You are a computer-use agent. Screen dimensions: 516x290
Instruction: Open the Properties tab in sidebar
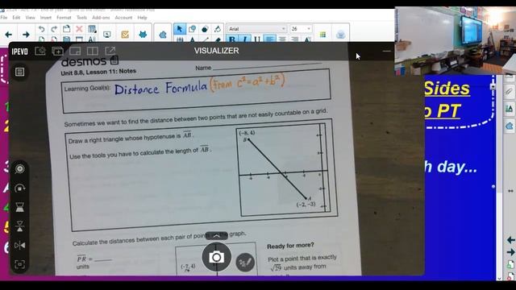510,109
